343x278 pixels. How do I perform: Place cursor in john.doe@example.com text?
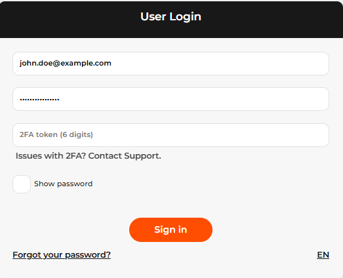[66, 63]
